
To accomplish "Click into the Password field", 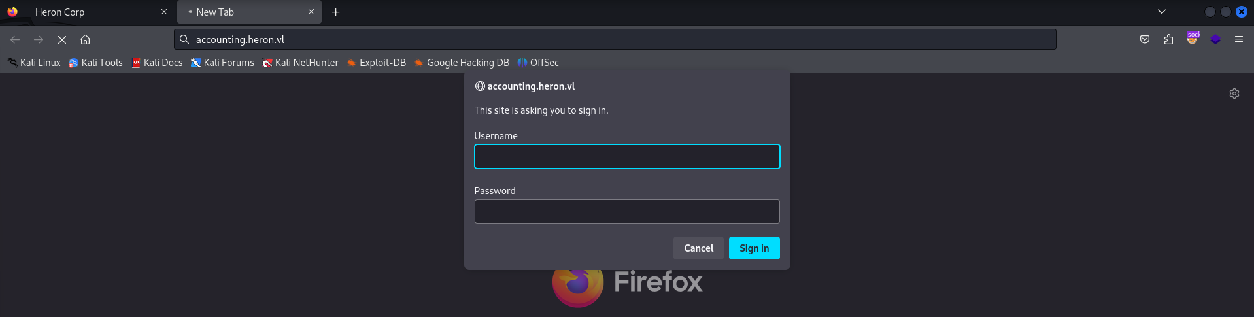I will 626,212.
